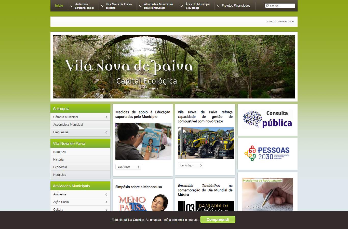The image size is (348, 229).
Task: Open the Plataforma de Recrutamento image
Action: [267, 195]
